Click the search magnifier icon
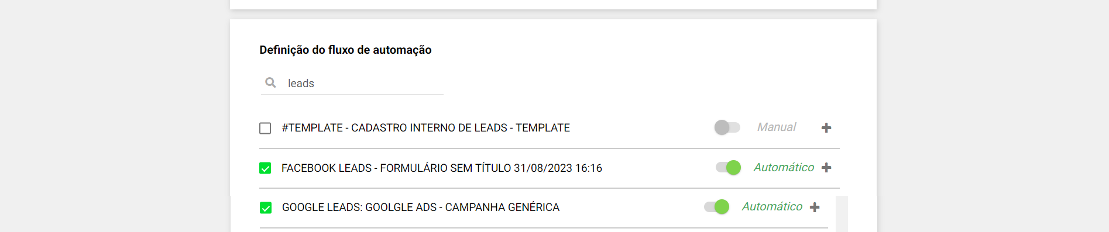Viewport: 1109px width, 232px height. (270, 82)
